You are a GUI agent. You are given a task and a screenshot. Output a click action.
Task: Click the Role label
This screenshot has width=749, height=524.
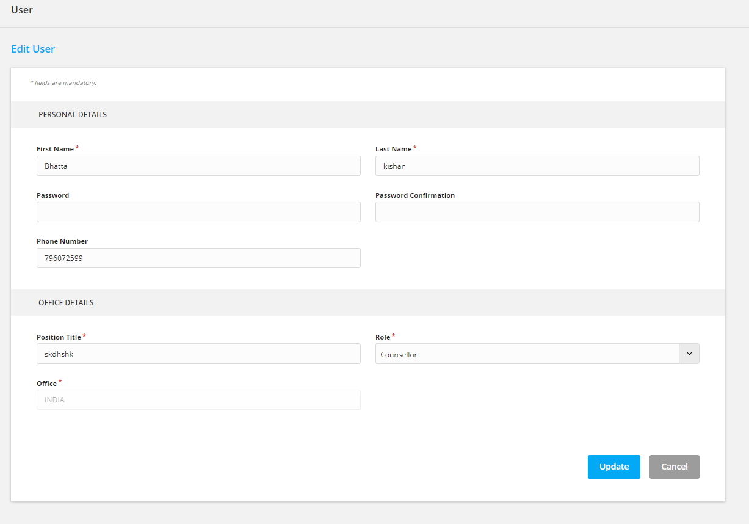(383, 337)
